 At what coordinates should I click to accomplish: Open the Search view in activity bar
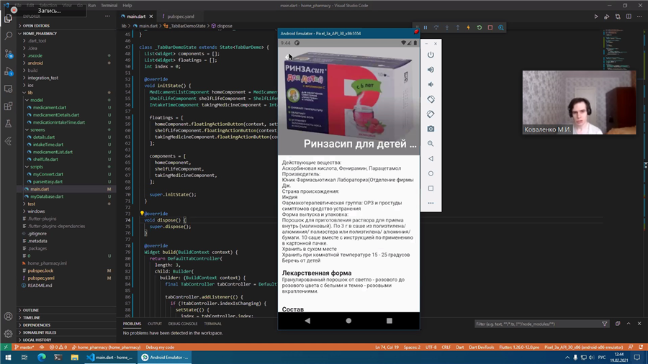8,36
